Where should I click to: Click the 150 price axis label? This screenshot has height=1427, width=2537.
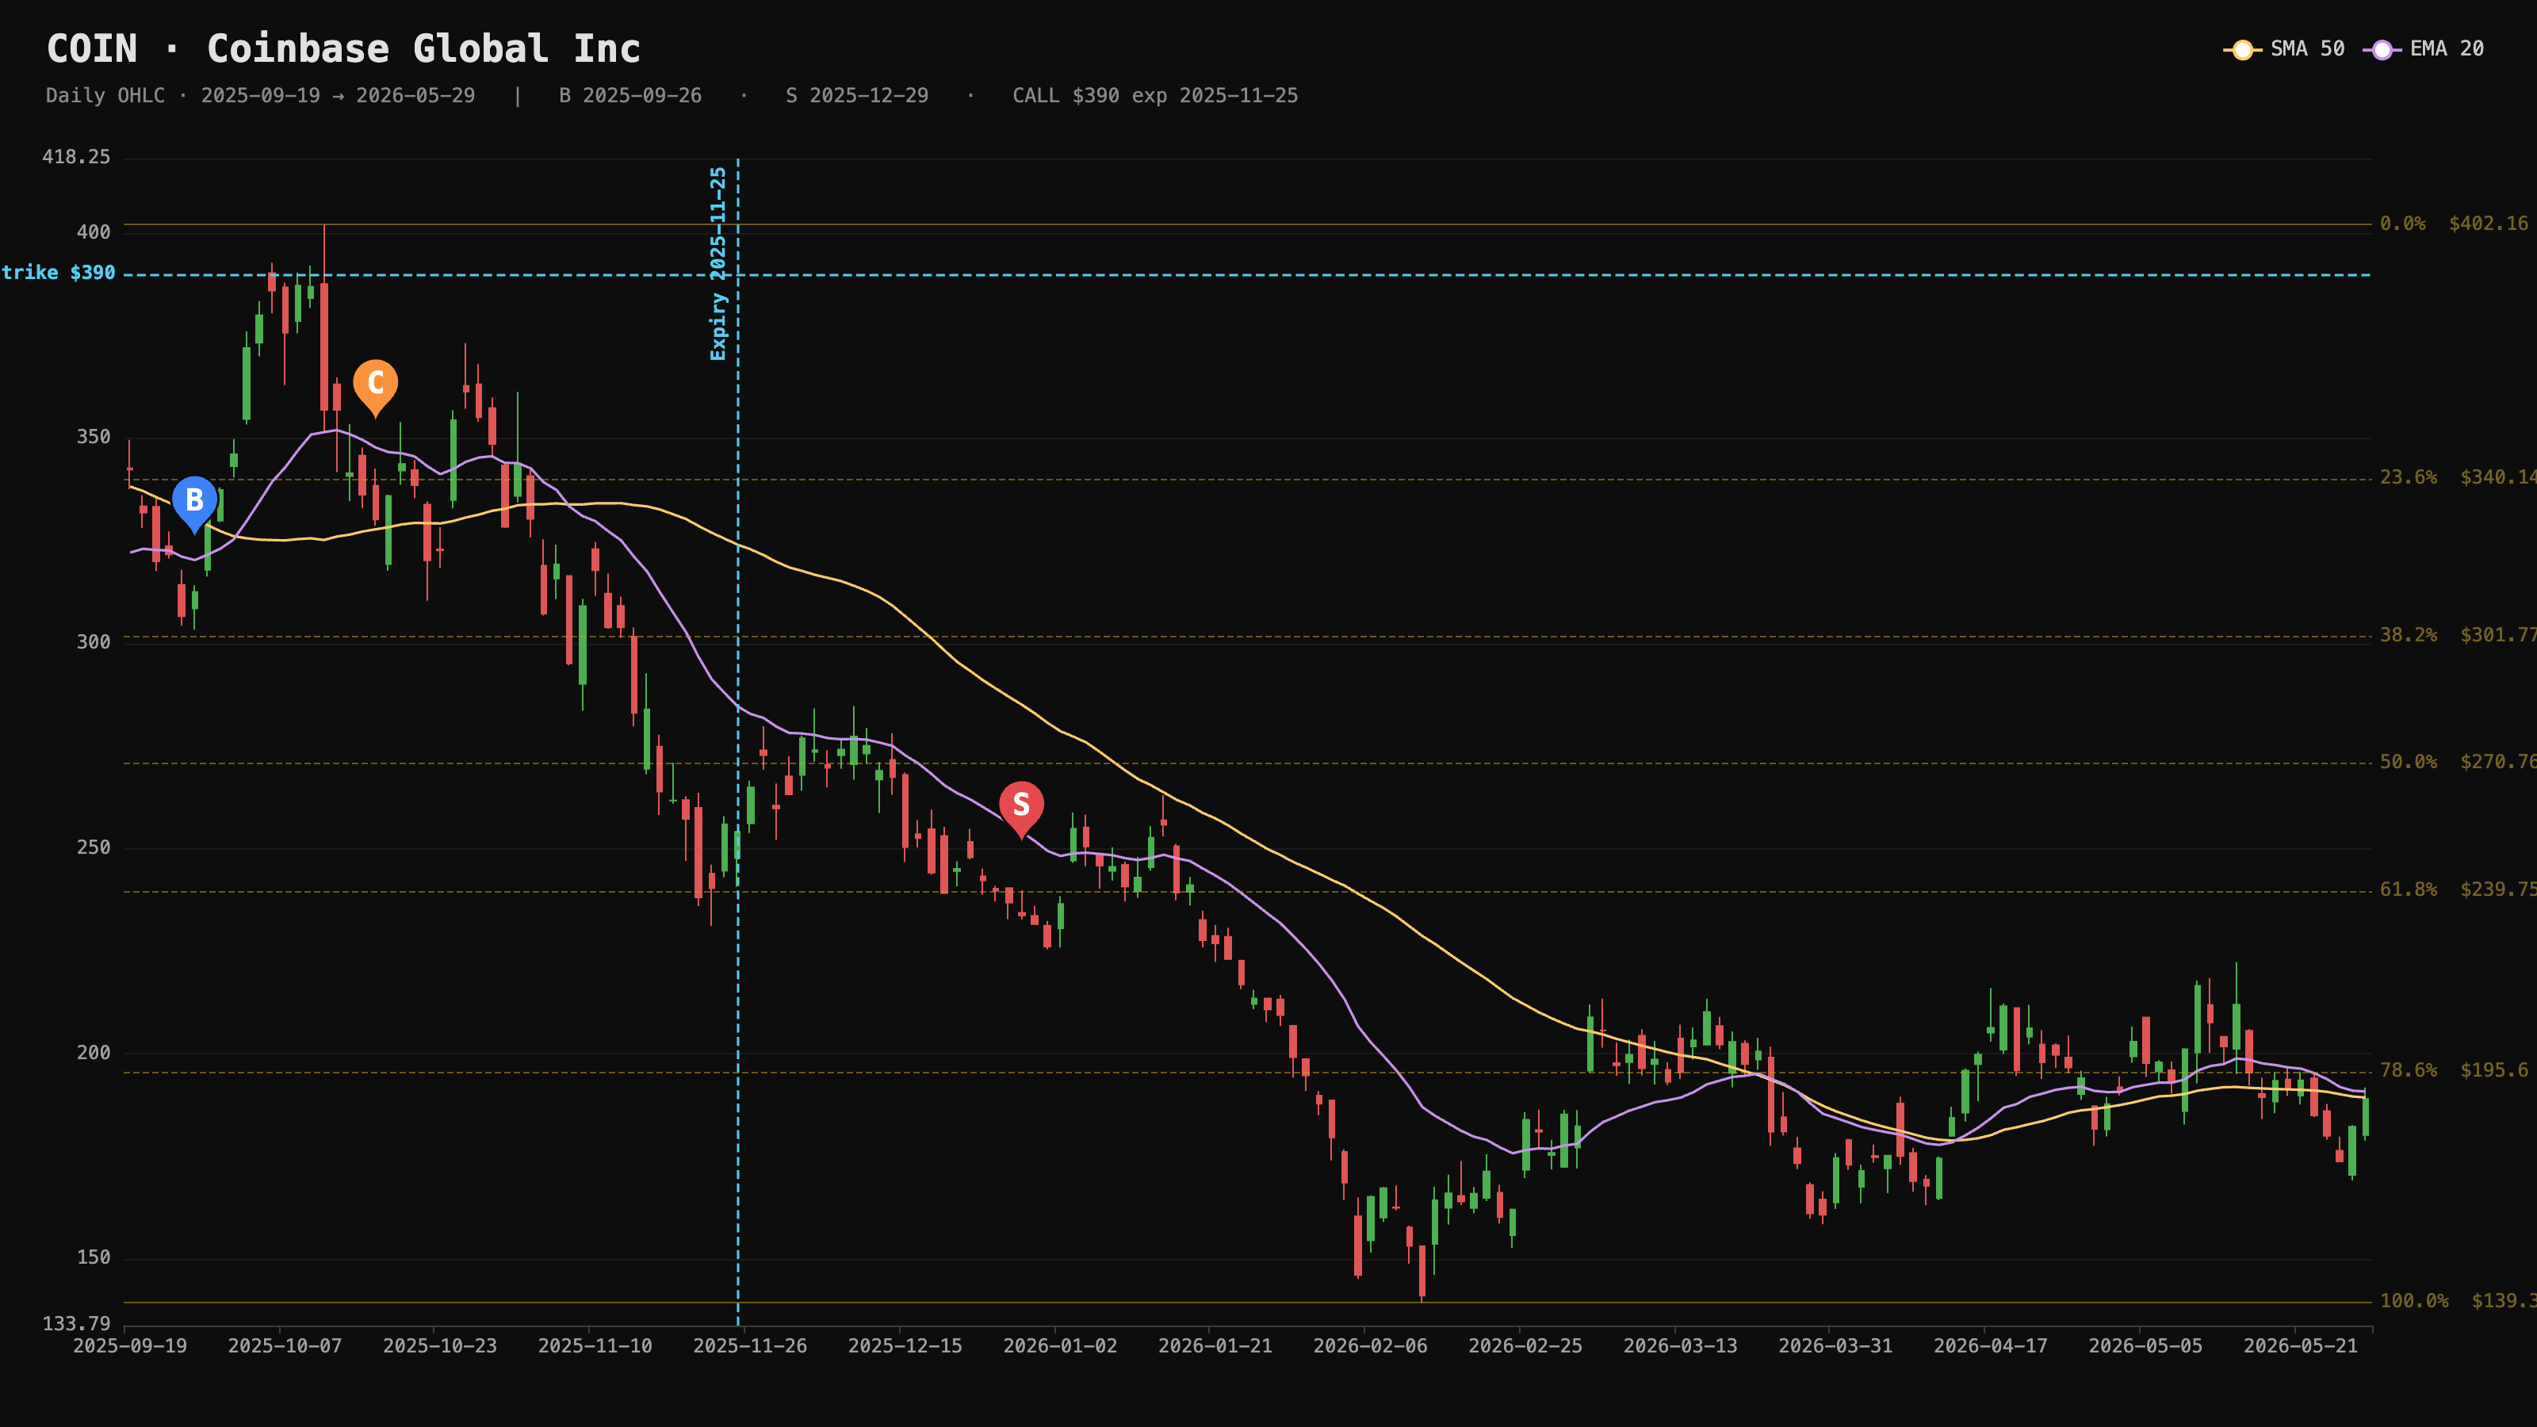(94, 1257)
